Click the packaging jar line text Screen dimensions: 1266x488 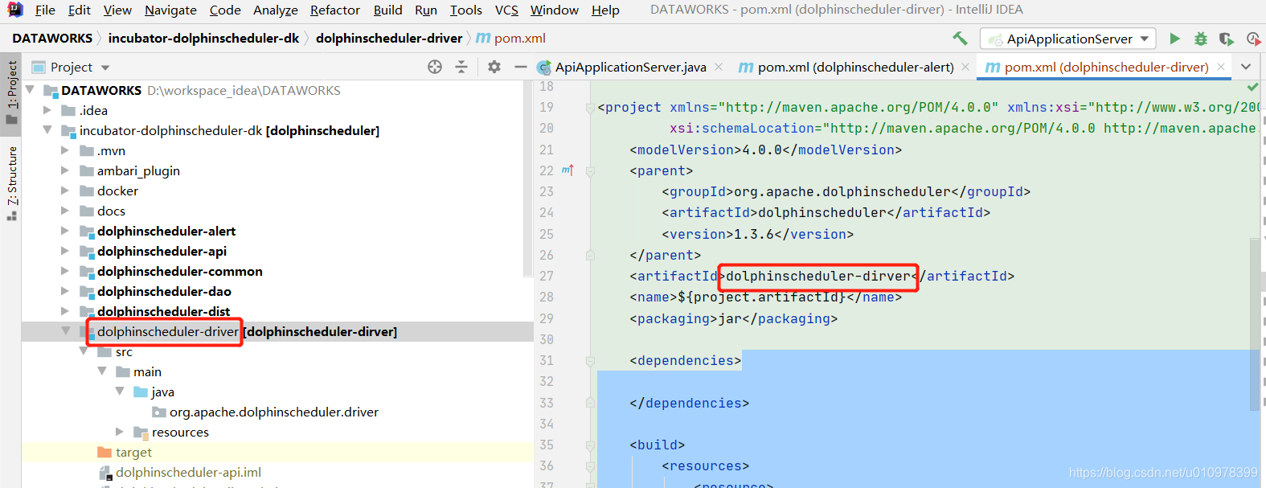click(x=733, y=318)
